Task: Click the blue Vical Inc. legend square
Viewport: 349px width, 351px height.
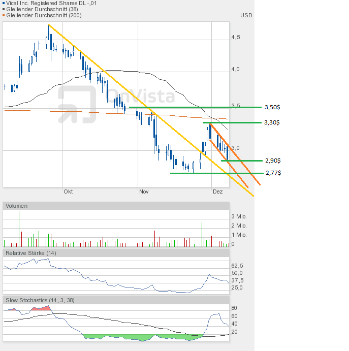Action: point(5,4)
